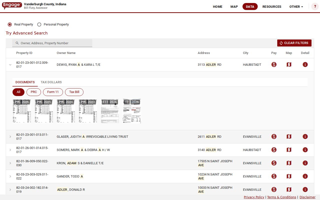Select the Personal Property radio button
This screenshot has width=320, height=200.
coord(39,24)
